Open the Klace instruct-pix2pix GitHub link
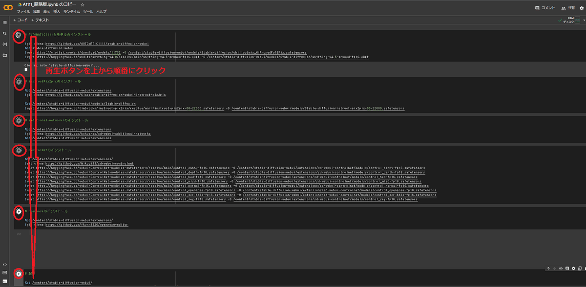The image size is (586, 287). [x=105, y=95]
